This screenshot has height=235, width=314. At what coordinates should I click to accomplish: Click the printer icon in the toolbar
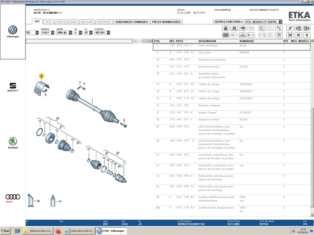226,28
